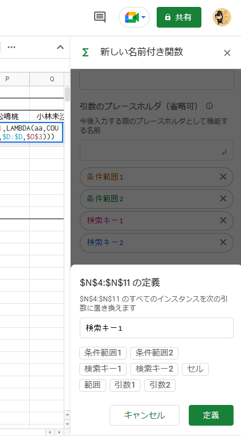The image size is (241, 436).
Task: Click the green 共有 share button
Action: 179,17
